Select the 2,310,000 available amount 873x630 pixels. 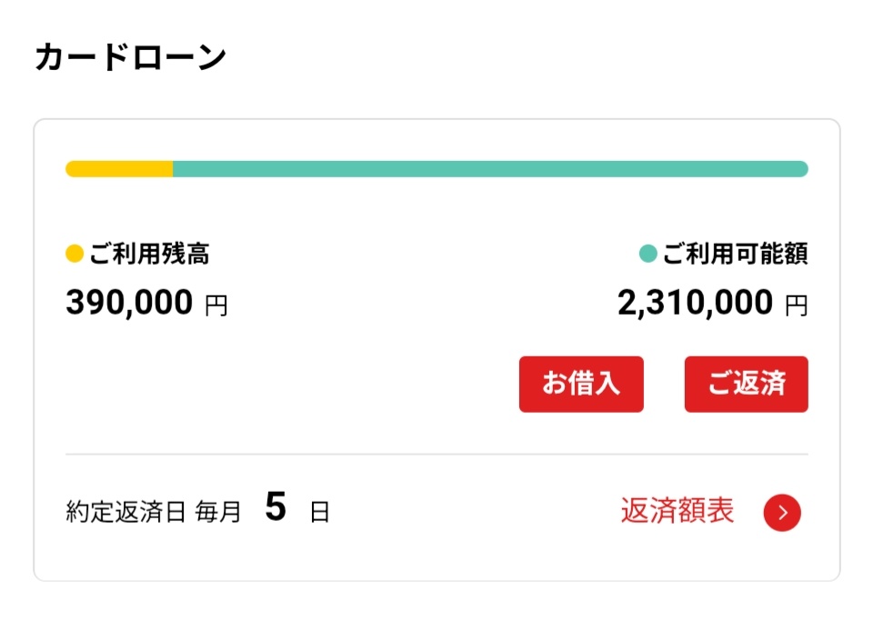[695, 303]
